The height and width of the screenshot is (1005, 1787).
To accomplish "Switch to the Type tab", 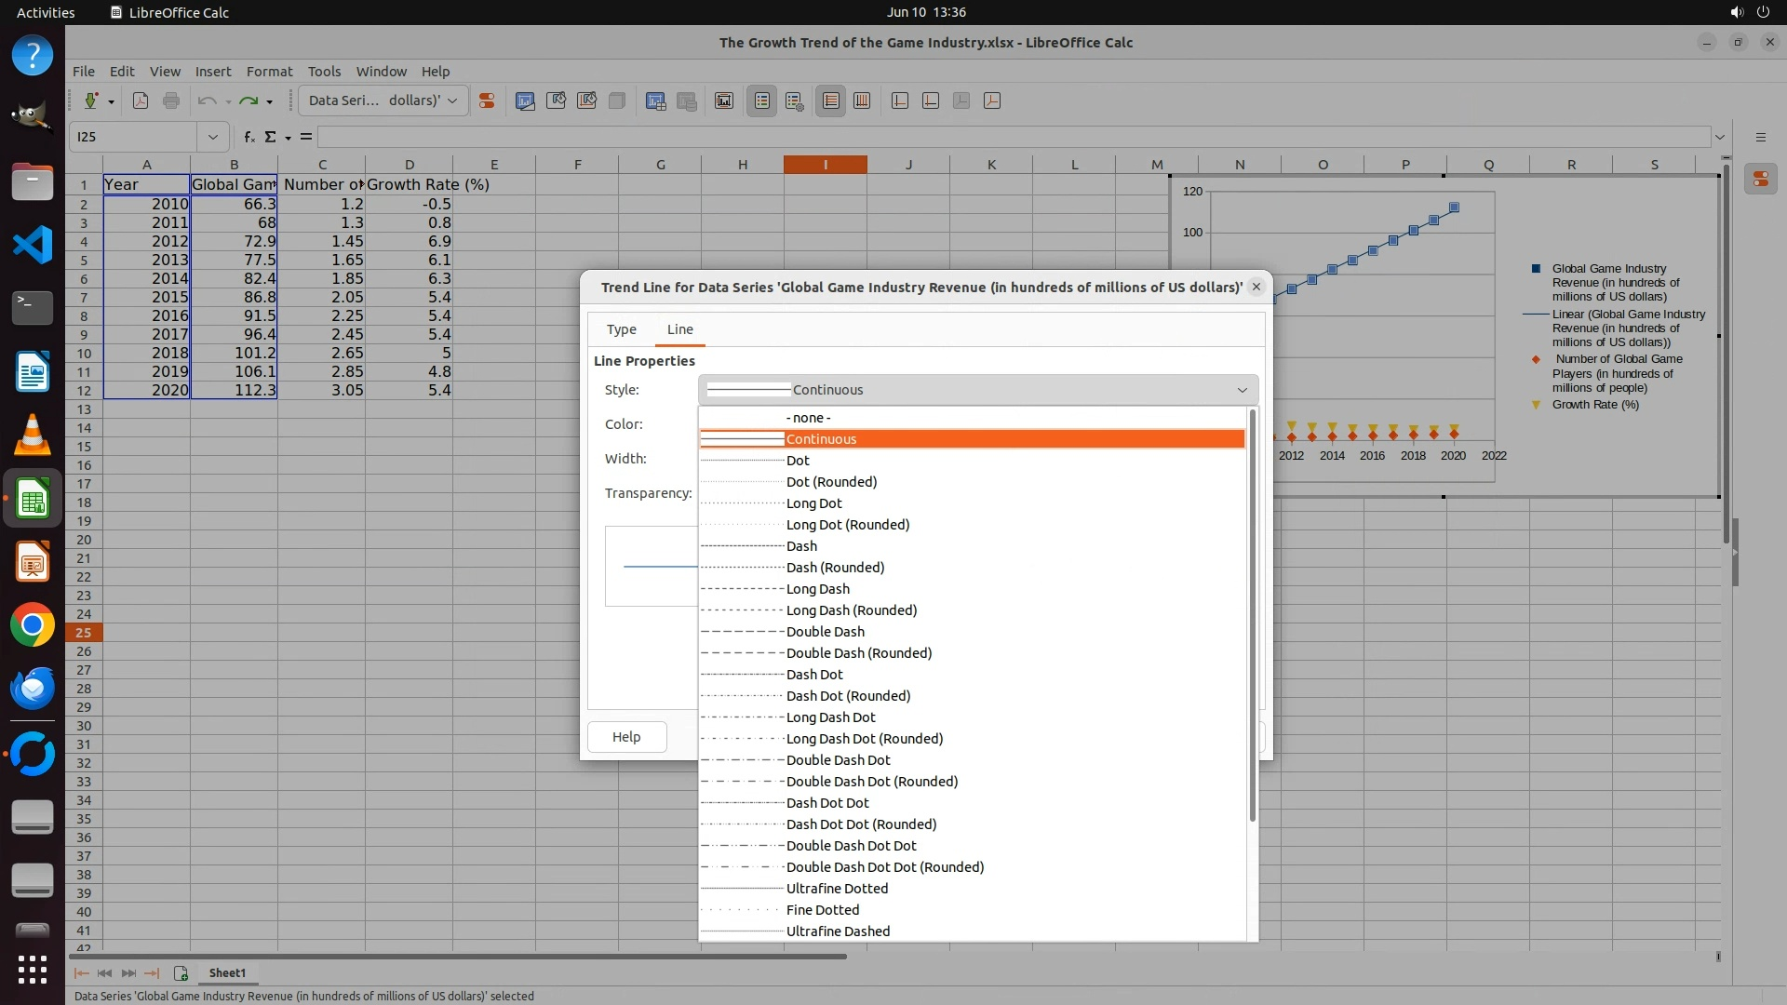I will (x=621, y=329).
